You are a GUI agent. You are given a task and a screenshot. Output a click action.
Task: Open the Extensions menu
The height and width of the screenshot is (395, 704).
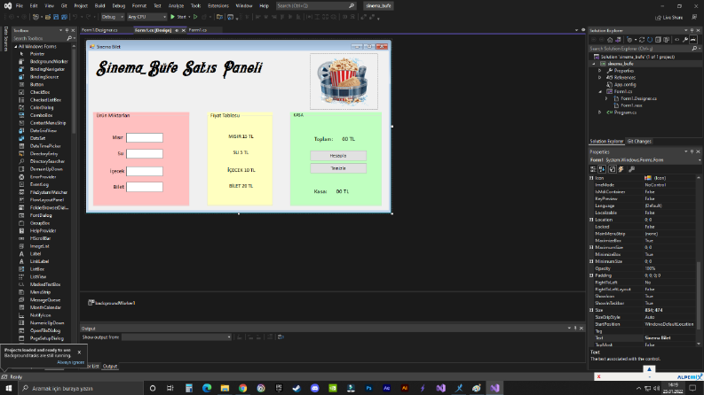point(218,6)
